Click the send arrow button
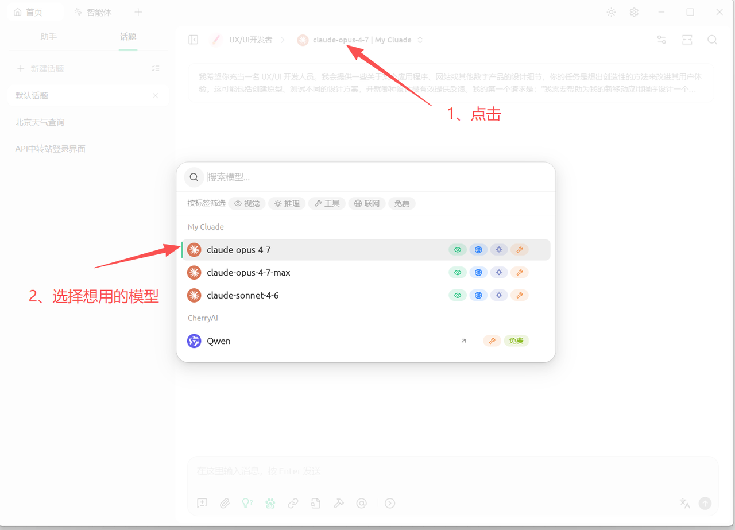The image size is (735, 530). pyautogui.click(x=705, y=503)
